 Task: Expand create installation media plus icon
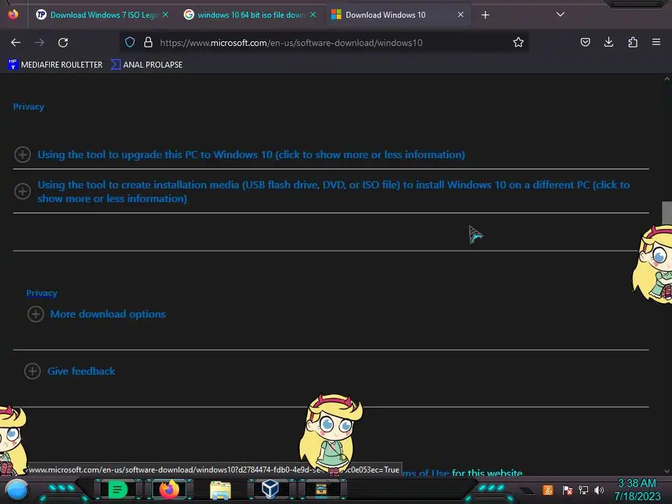tap(22, 191)
